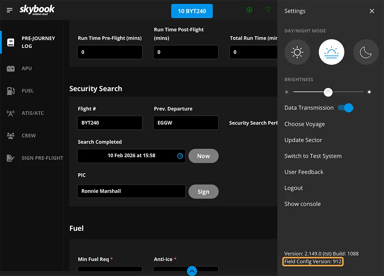Viewport: 384px width, 276px height.
Task: Collapse the page with the up chevron
Action: [x=191, y=271]
